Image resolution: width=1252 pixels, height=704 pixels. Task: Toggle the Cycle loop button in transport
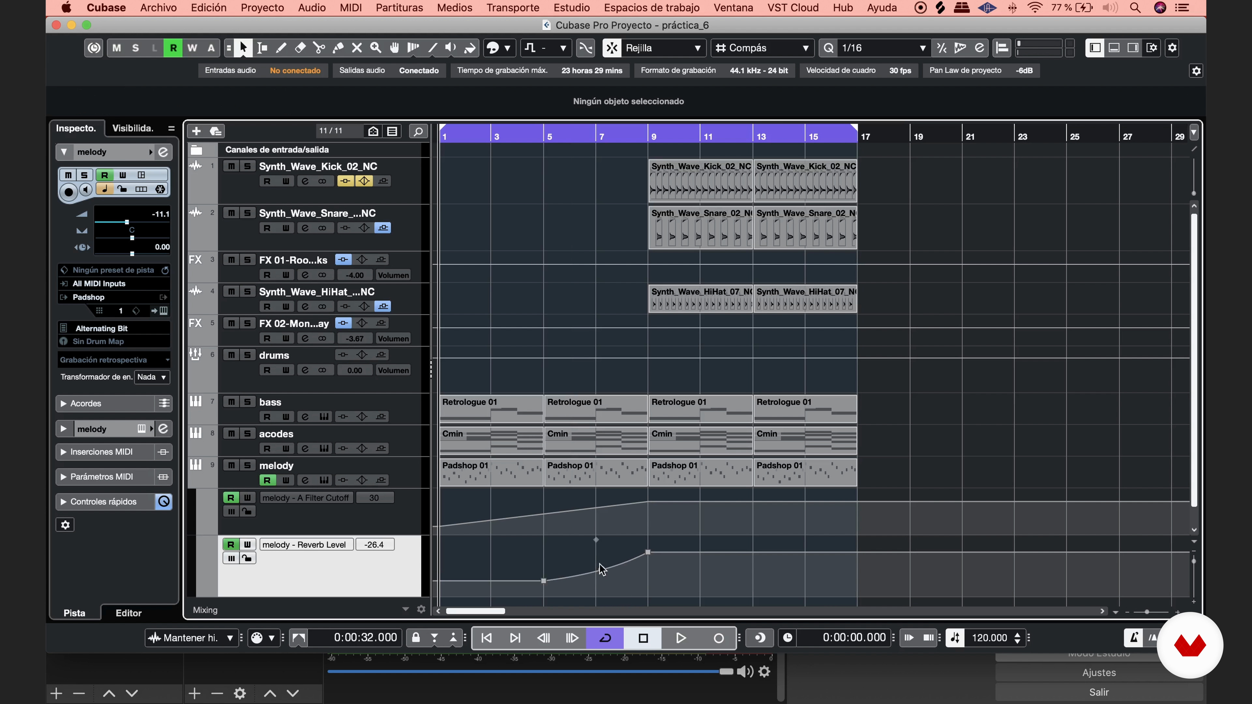coord(605,638)
